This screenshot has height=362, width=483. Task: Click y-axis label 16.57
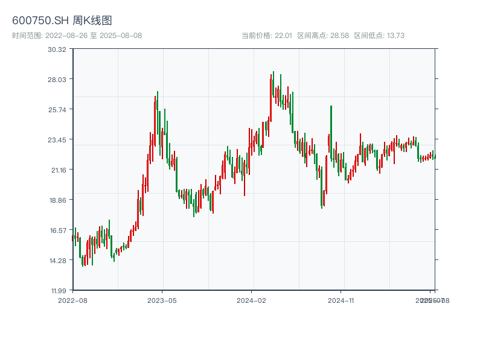click(x=58, y=230)
